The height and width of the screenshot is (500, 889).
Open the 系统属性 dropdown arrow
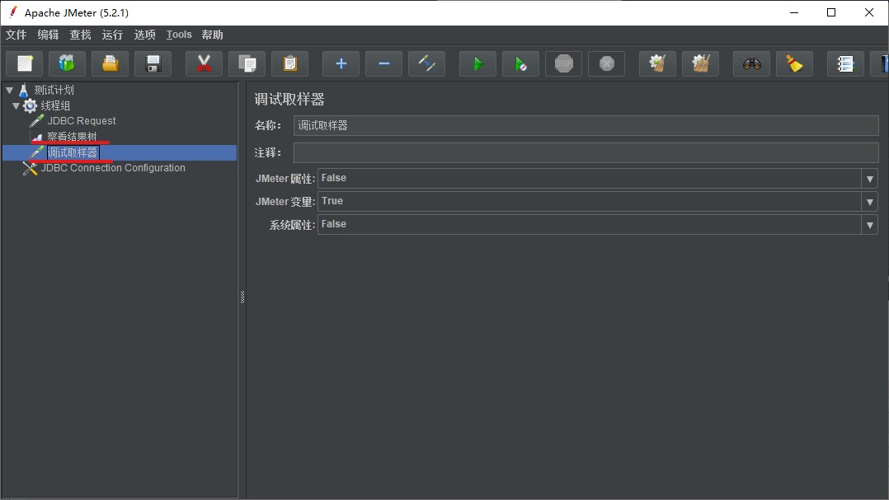(x=870, y=225)
